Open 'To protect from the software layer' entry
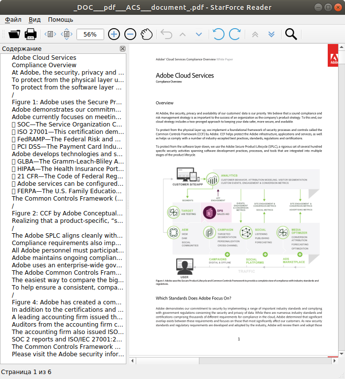 click(x=67, y=87)
